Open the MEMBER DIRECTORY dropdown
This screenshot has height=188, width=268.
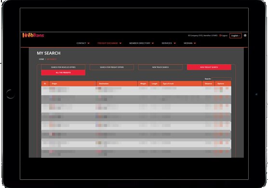(x=142, y=43)
